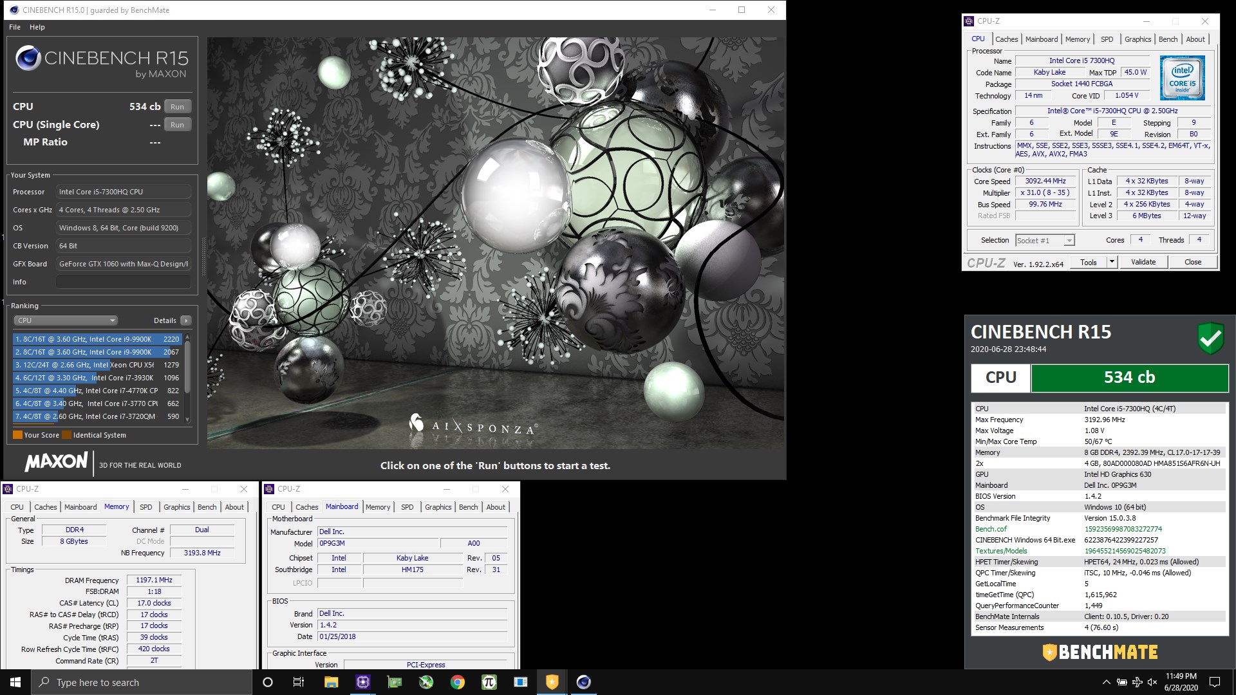This screenshot has height=695, width=1236.
Task: Click the MAXON logo
Action: point(56,461)
